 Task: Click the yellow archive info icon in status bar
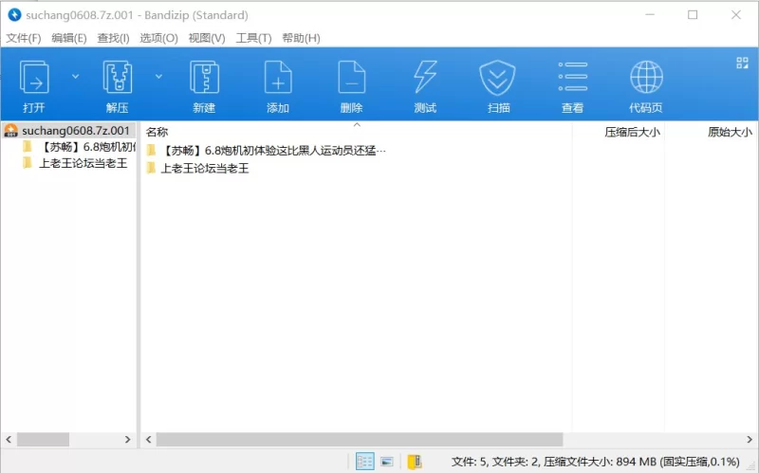(x=414, y=462)
